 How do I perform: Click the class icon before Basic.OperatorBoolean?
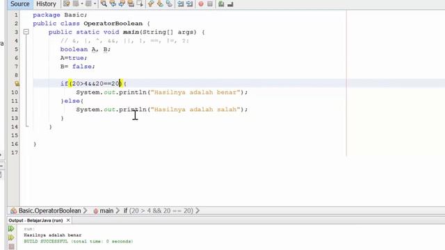[13, 210]
